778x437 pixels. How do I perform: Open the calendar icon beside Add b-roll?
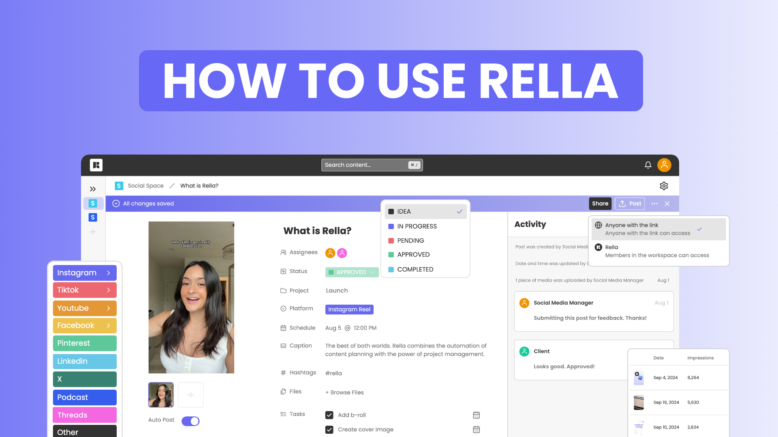point(476,415)
